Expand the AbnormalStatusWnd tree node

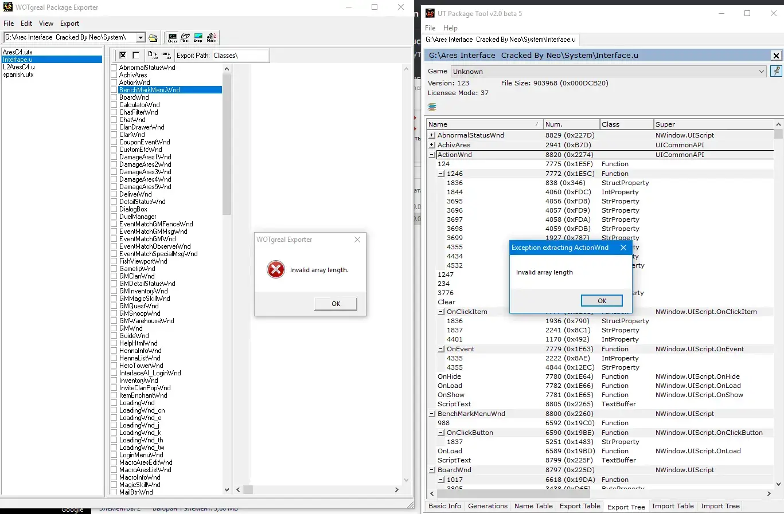(x=432, y=136)
